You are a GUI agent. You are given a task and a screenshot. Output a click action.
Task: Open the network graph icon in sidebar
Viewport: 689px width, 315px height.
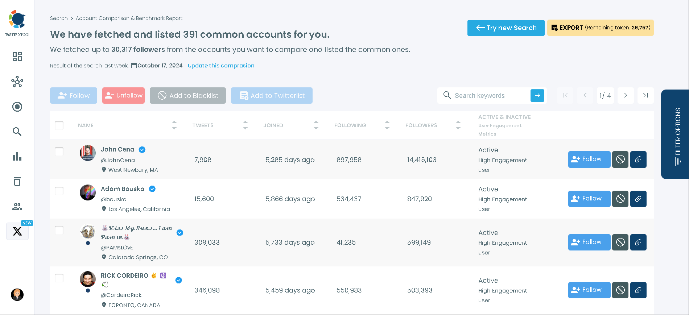[x=17, y=82]
